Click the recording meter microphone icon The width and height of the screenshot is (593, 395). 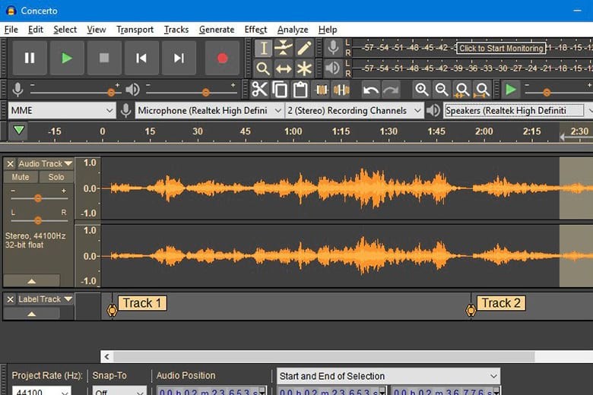333,48
